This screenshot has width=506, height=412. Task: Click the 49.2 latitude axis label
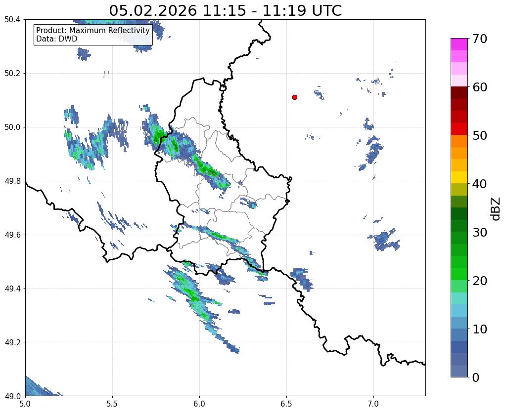pos(12,342)
